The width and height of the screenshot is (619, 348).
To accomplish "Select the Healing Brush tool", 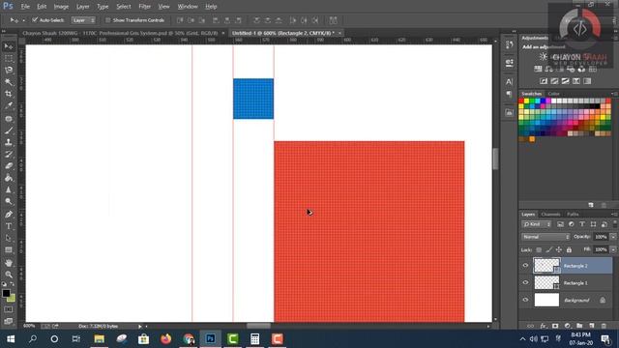I will pyautogui.click(x=9, y=118).
